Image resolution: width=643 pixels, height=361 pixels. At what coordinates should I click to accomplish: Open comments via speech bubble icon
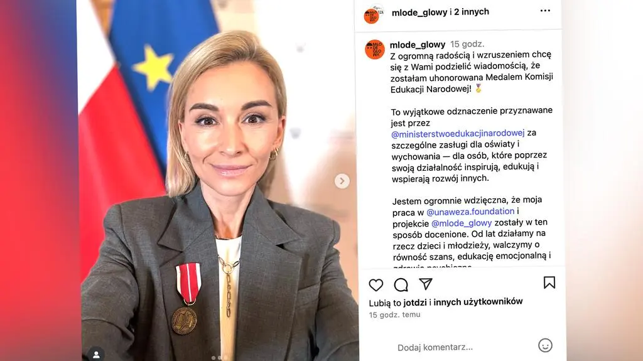401,284
